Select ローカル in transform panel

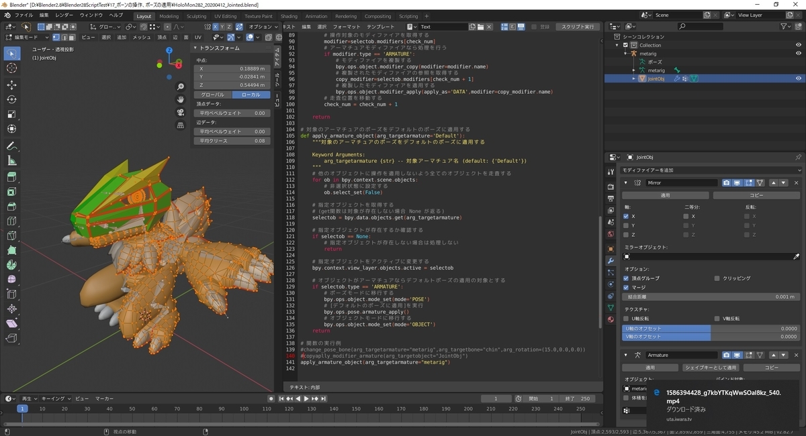coord(250,95)
